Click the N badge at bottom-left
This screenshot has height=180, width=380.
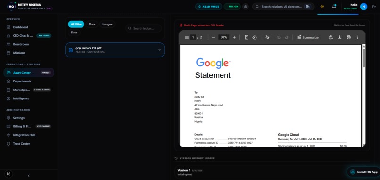[x=9, y=174]
